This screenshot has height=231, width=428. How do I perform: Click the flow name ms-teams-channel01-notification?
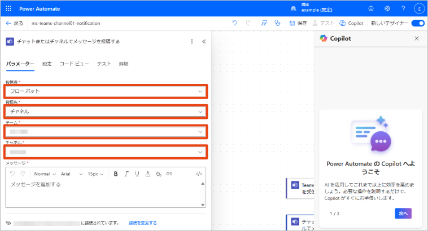(66, 23)
